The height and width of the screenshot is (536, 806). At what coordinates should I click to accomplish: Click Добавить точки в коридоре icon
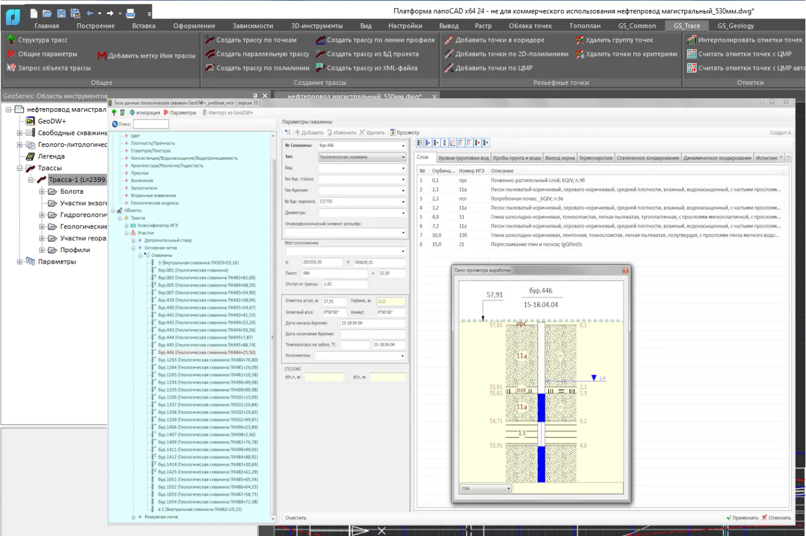pos(448,40)
